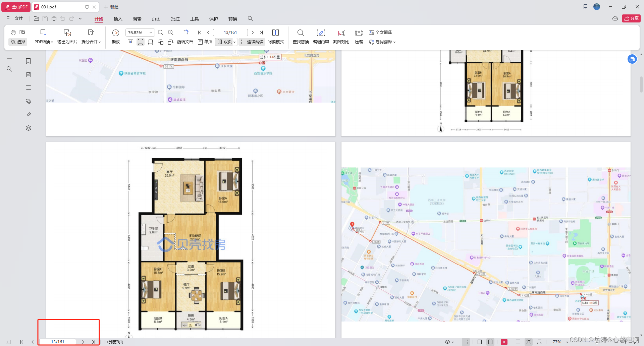Switch to the 保护 tab
Image resolution: width=644 pixels, height=346 pixels.
tap(214, 19)
